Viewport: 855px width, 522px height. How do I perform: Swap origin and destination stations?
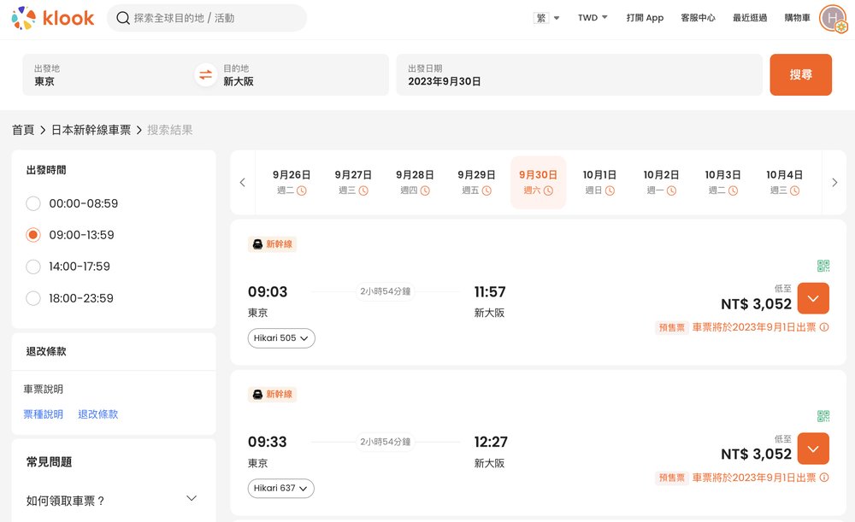tap(205, 75)
